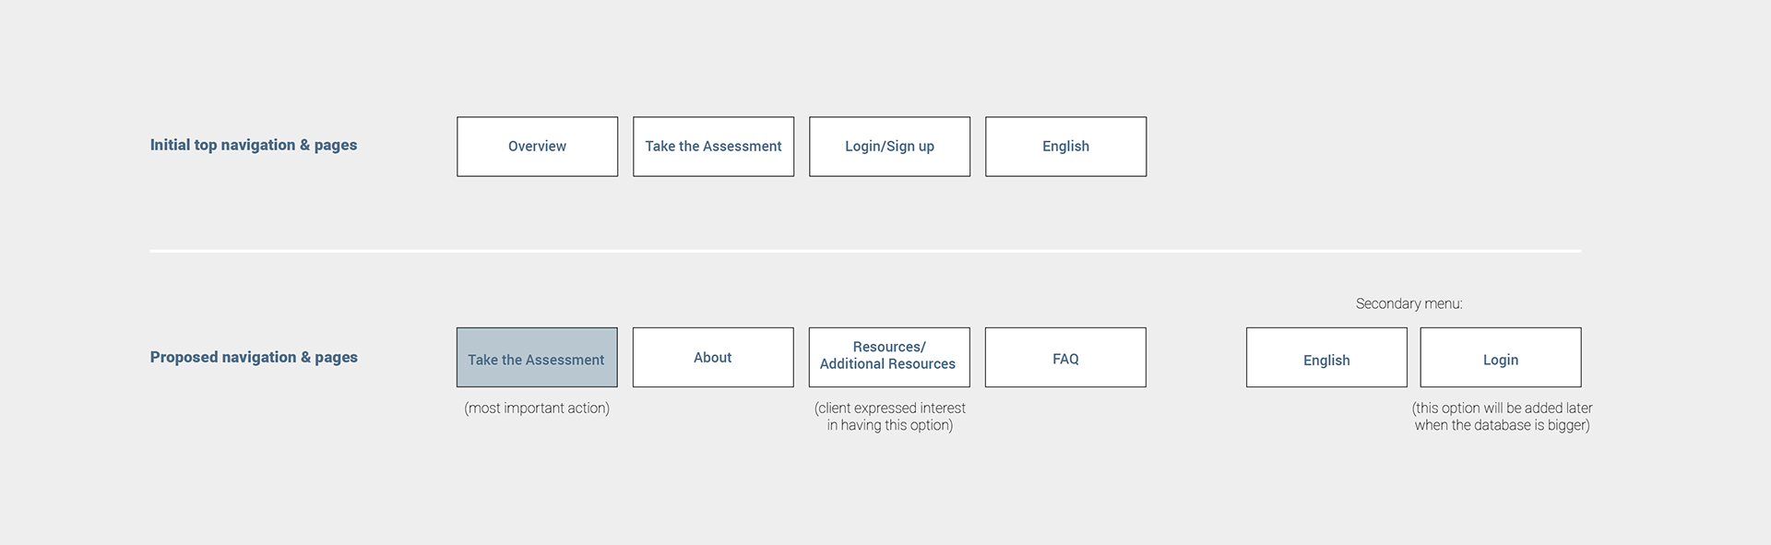Click the word 'Resources/' inside the resources box

point(889,347)
